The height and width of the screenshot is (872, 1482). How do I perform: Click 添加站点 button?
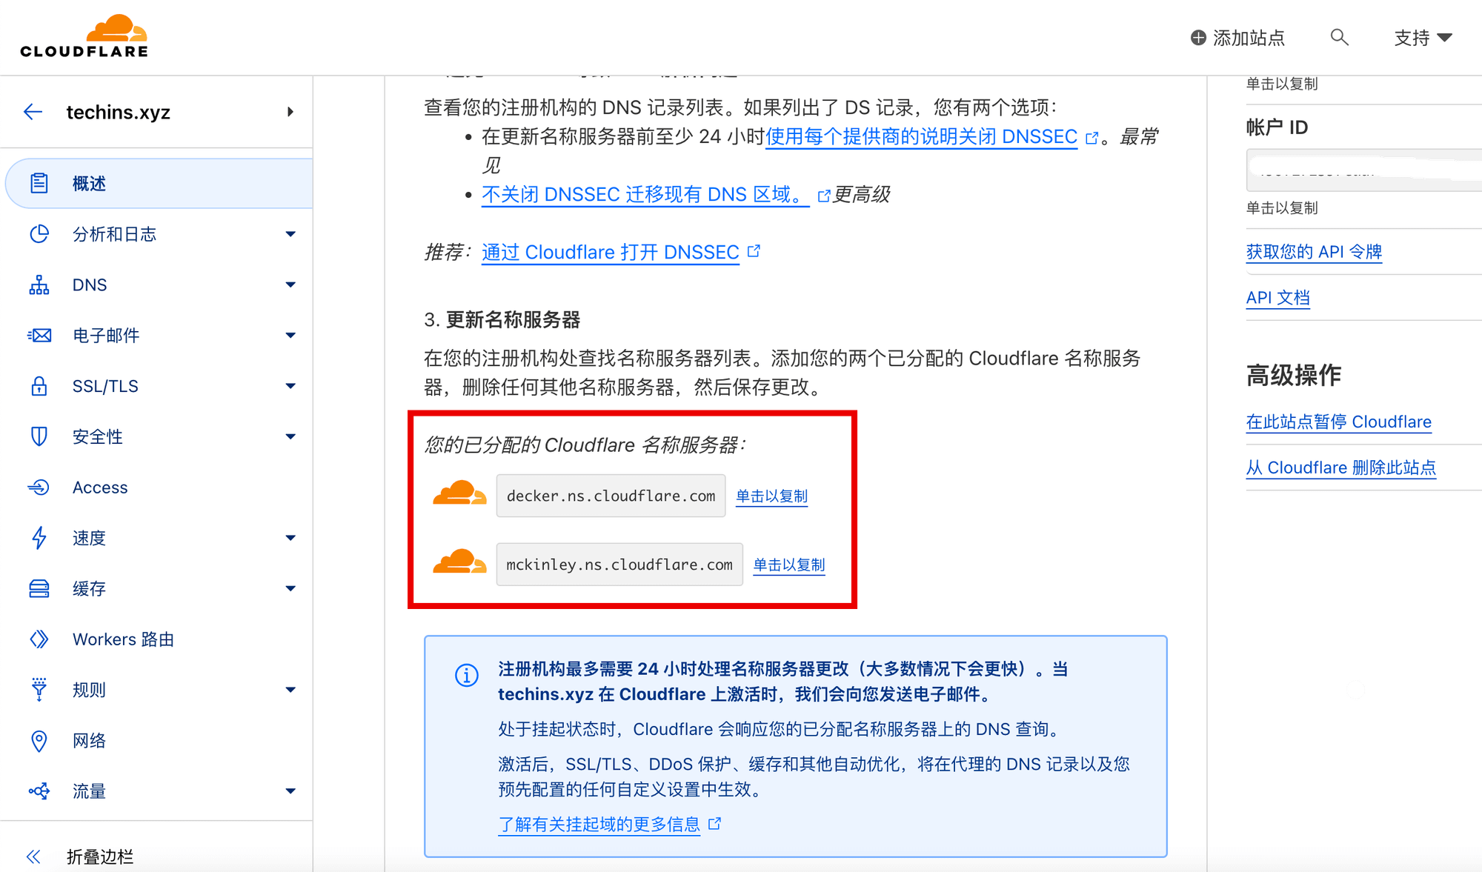point(1237,38)
